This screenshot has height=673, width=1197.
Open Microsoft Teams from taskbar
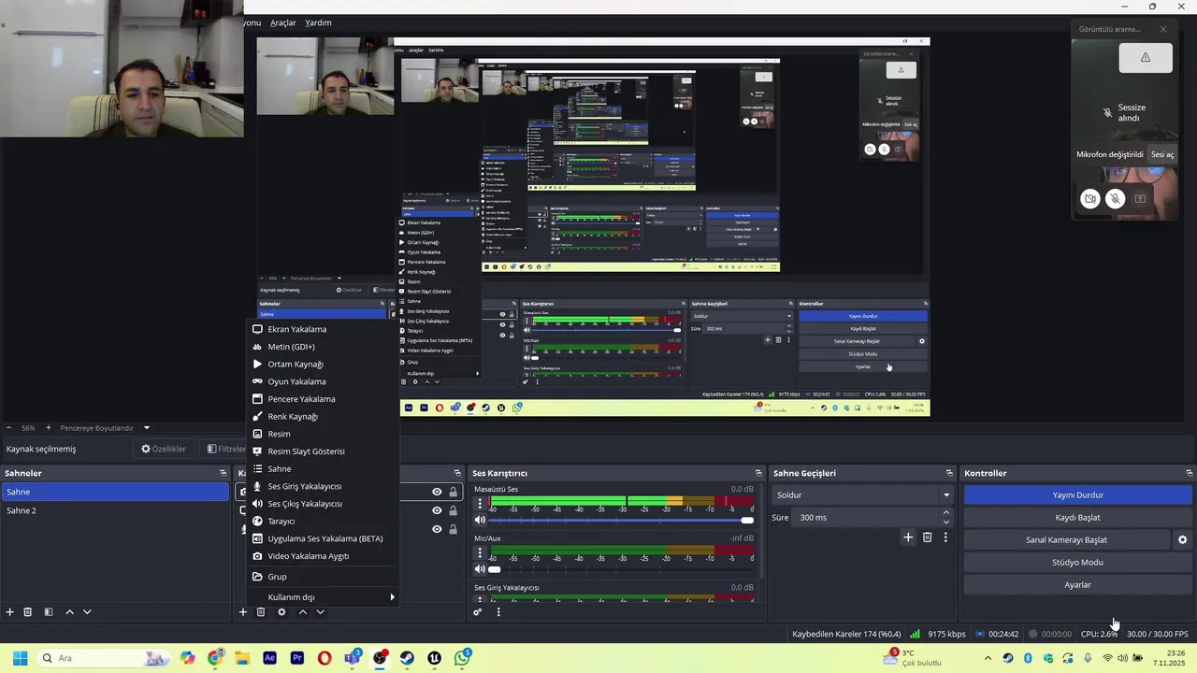353,658
